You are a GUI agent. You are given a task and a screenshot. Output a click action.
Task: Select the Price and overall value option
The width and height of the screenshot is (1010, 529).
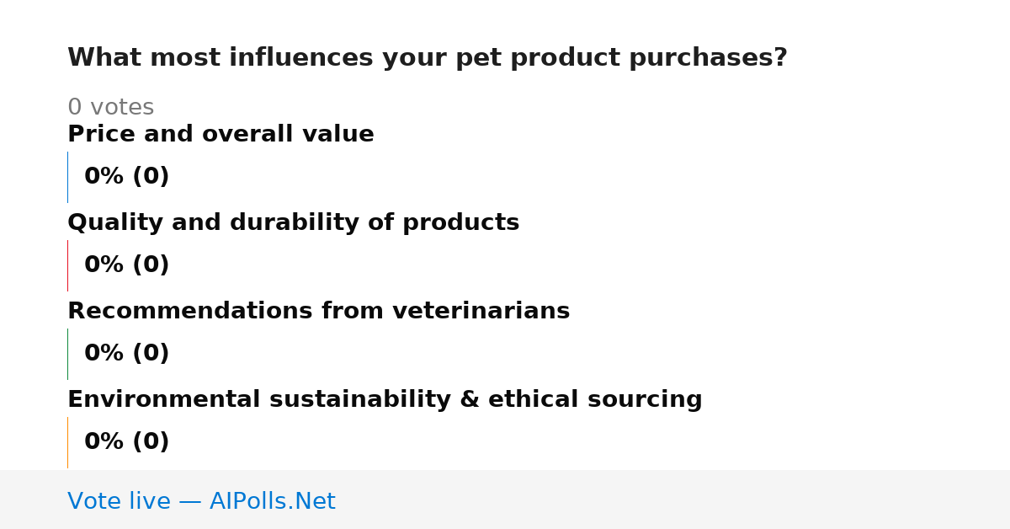221,134
